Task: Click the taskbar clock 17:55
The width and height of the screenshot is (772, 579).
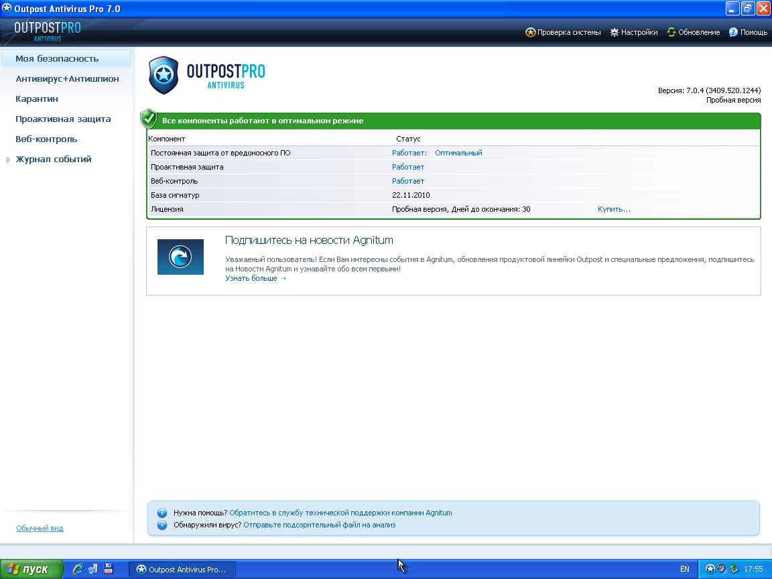Action: click(753, 569)
